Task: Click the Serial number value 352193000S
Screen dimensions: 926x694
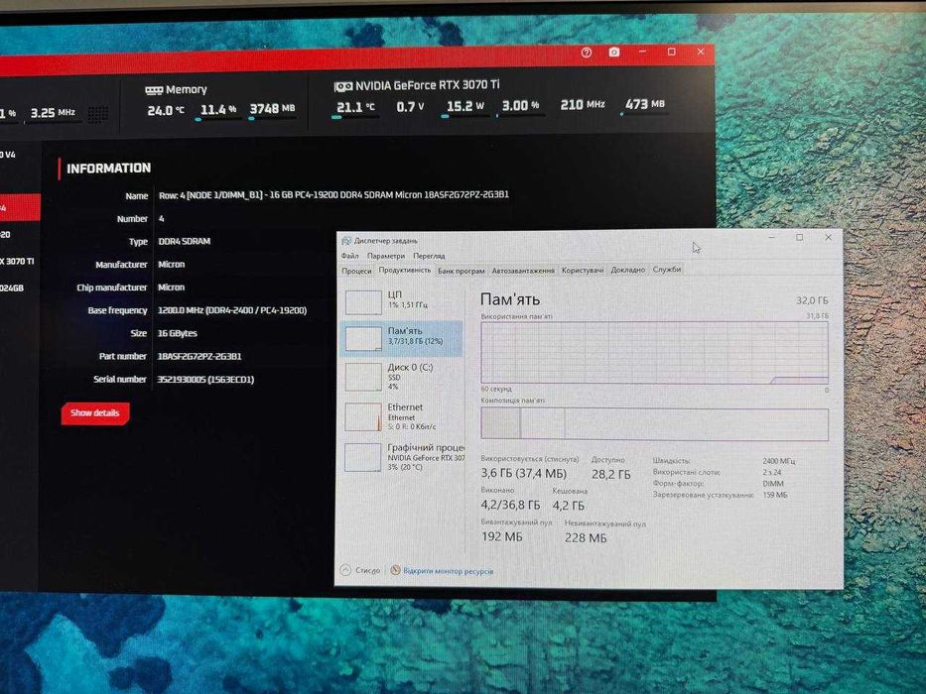Action: coord(205,380)
